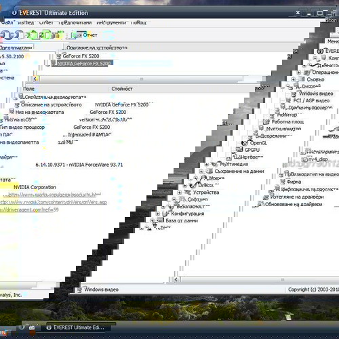The width and height of the screenshot is (339, 339).
Task: Expand the Съовър tree node
Action: point(294,79)
